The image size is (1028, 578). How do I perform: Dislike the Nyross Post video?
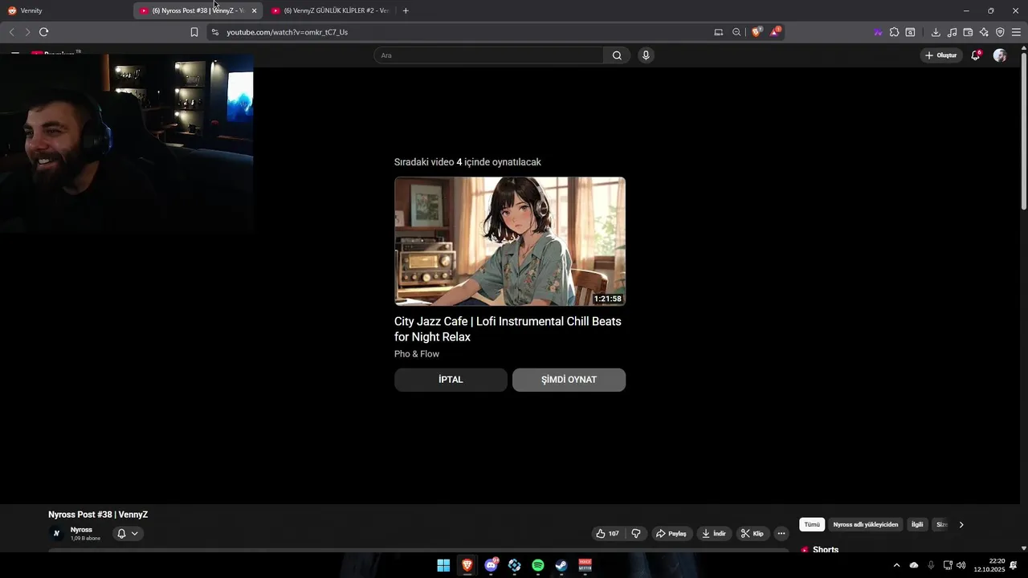coord(636,534)
